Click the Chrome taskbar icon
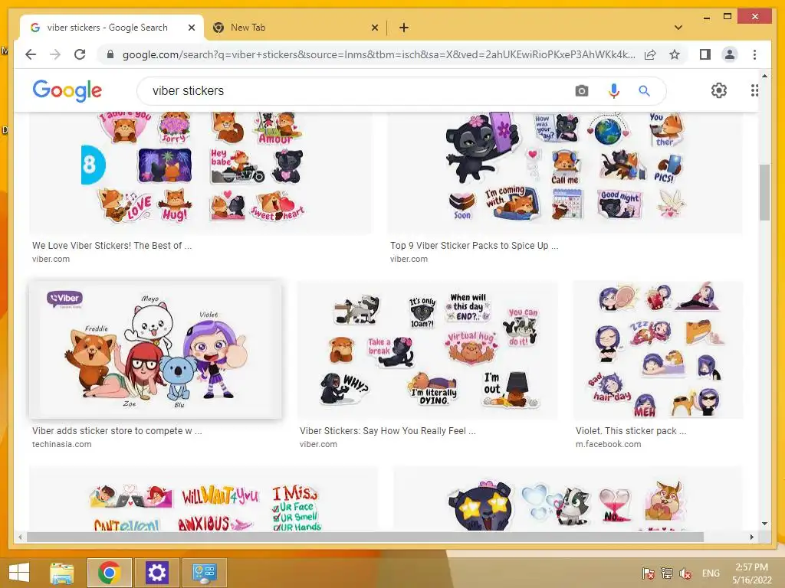The width and height of the screenshot is (785, 588). [110, 573]
